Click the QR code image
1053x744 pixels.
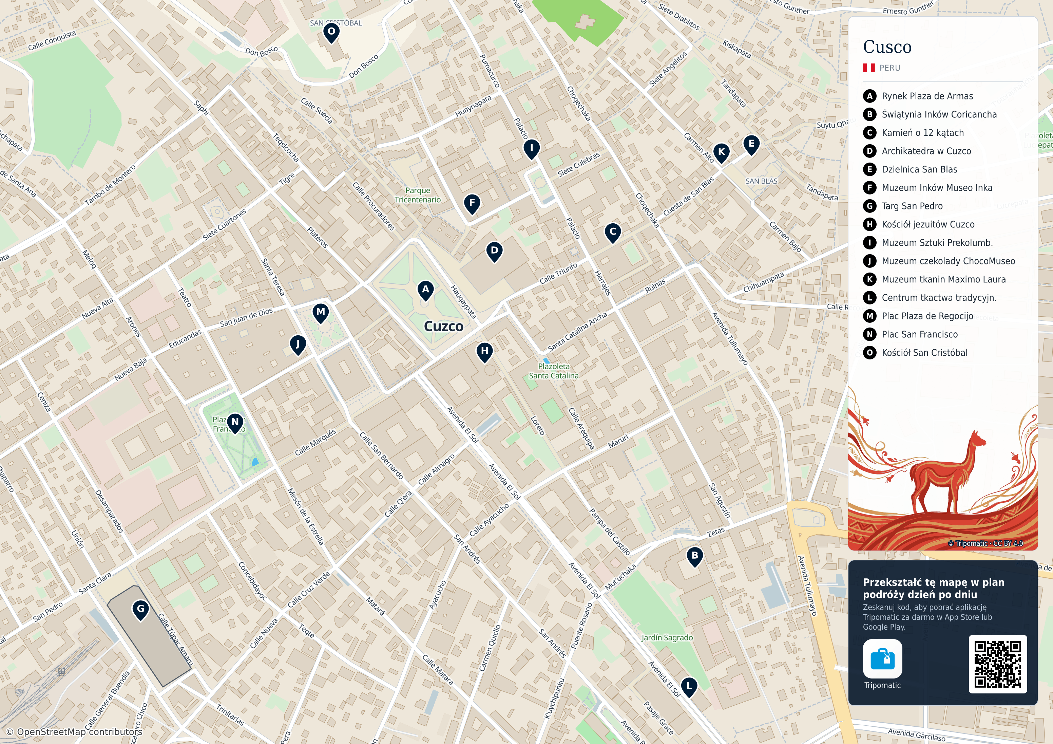tap(997, 664)
